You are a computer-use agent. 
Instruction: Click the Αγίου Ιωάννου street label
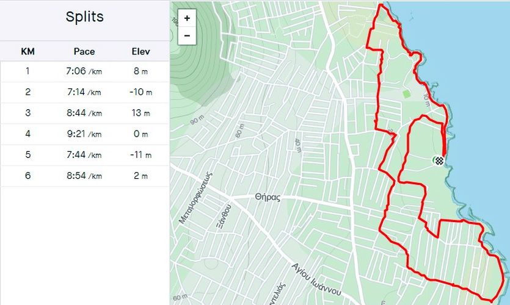[316, 280]
